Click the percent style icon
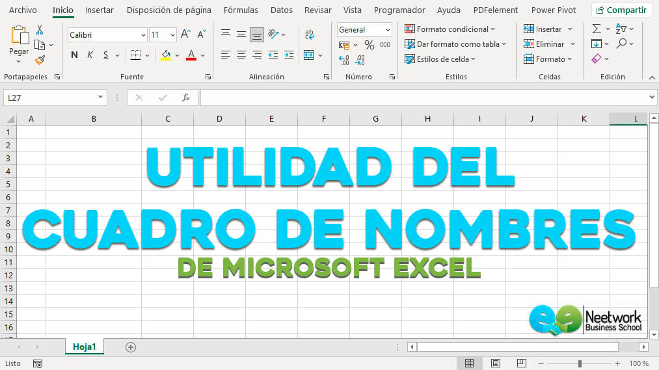Image resolution: width=659 pixels, height=370 pixels. 369,45
